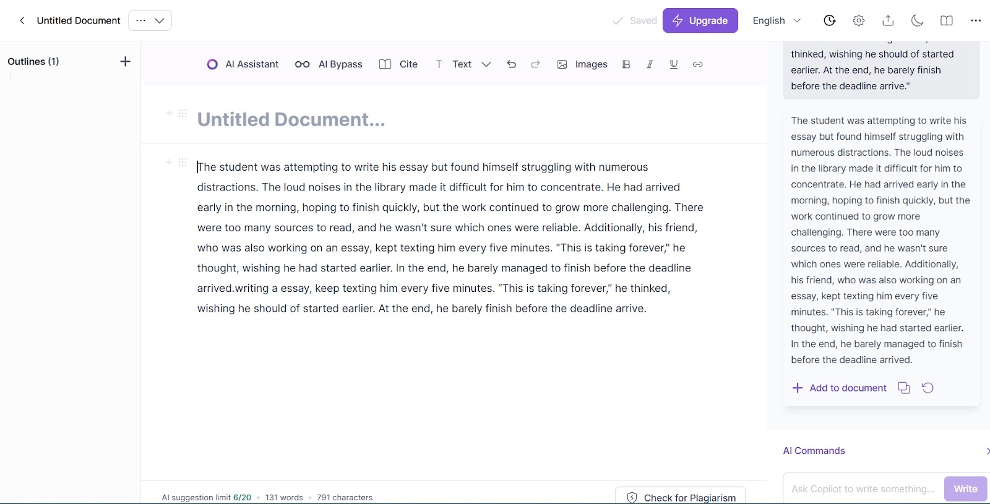The height and width of the screenshot is (504, 990).
Task: Go back using the arrow beside Untitled Document
Action: coord(22,20)
